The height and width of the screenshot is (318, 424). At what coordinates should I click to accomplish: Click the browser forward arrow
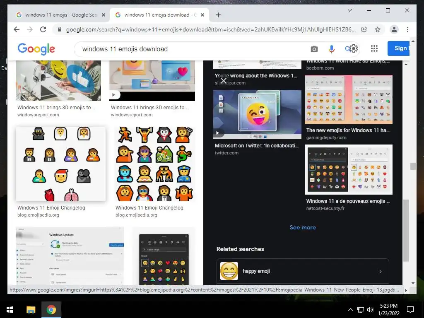click(30, 29)
